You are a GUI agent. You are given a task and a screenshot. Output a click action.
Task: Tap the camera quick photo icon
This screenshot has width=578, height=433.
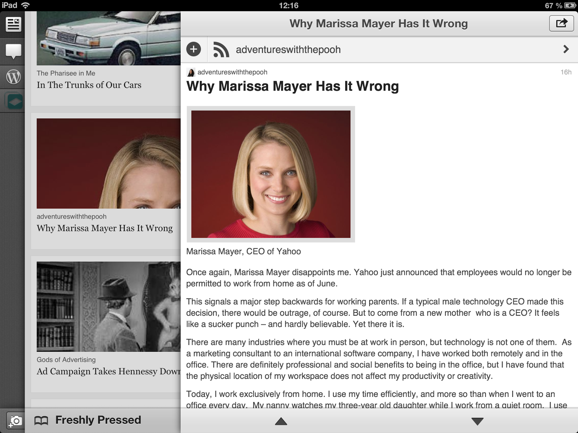(x=15, y=421)
